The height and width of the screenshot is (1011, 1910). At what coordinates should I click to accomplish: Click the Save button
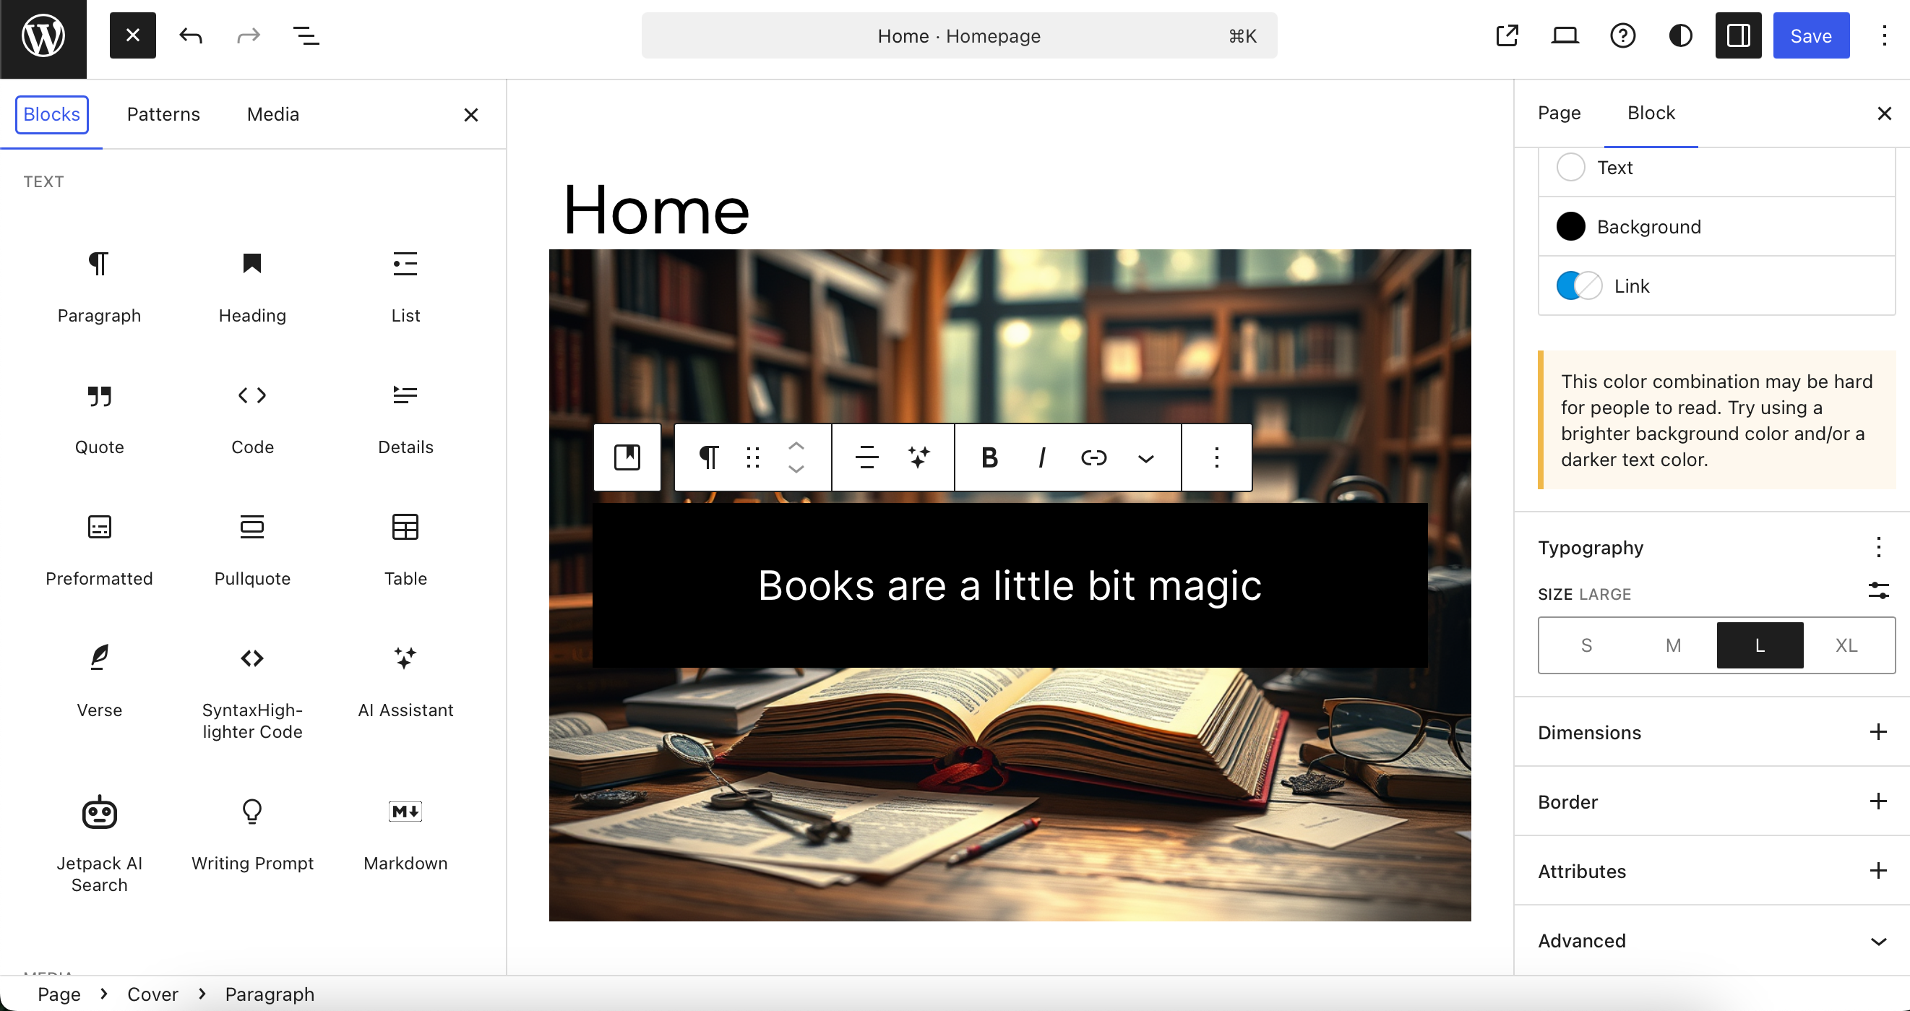[1812, 35]
